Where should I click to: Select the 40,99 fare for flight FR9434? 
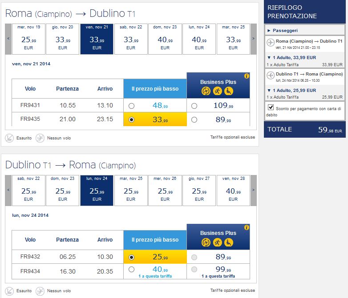pos(131,269)
